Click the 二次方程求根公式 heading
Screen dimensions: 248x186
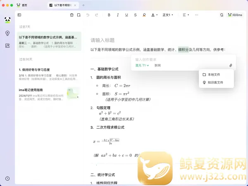[x=110, y=127]
